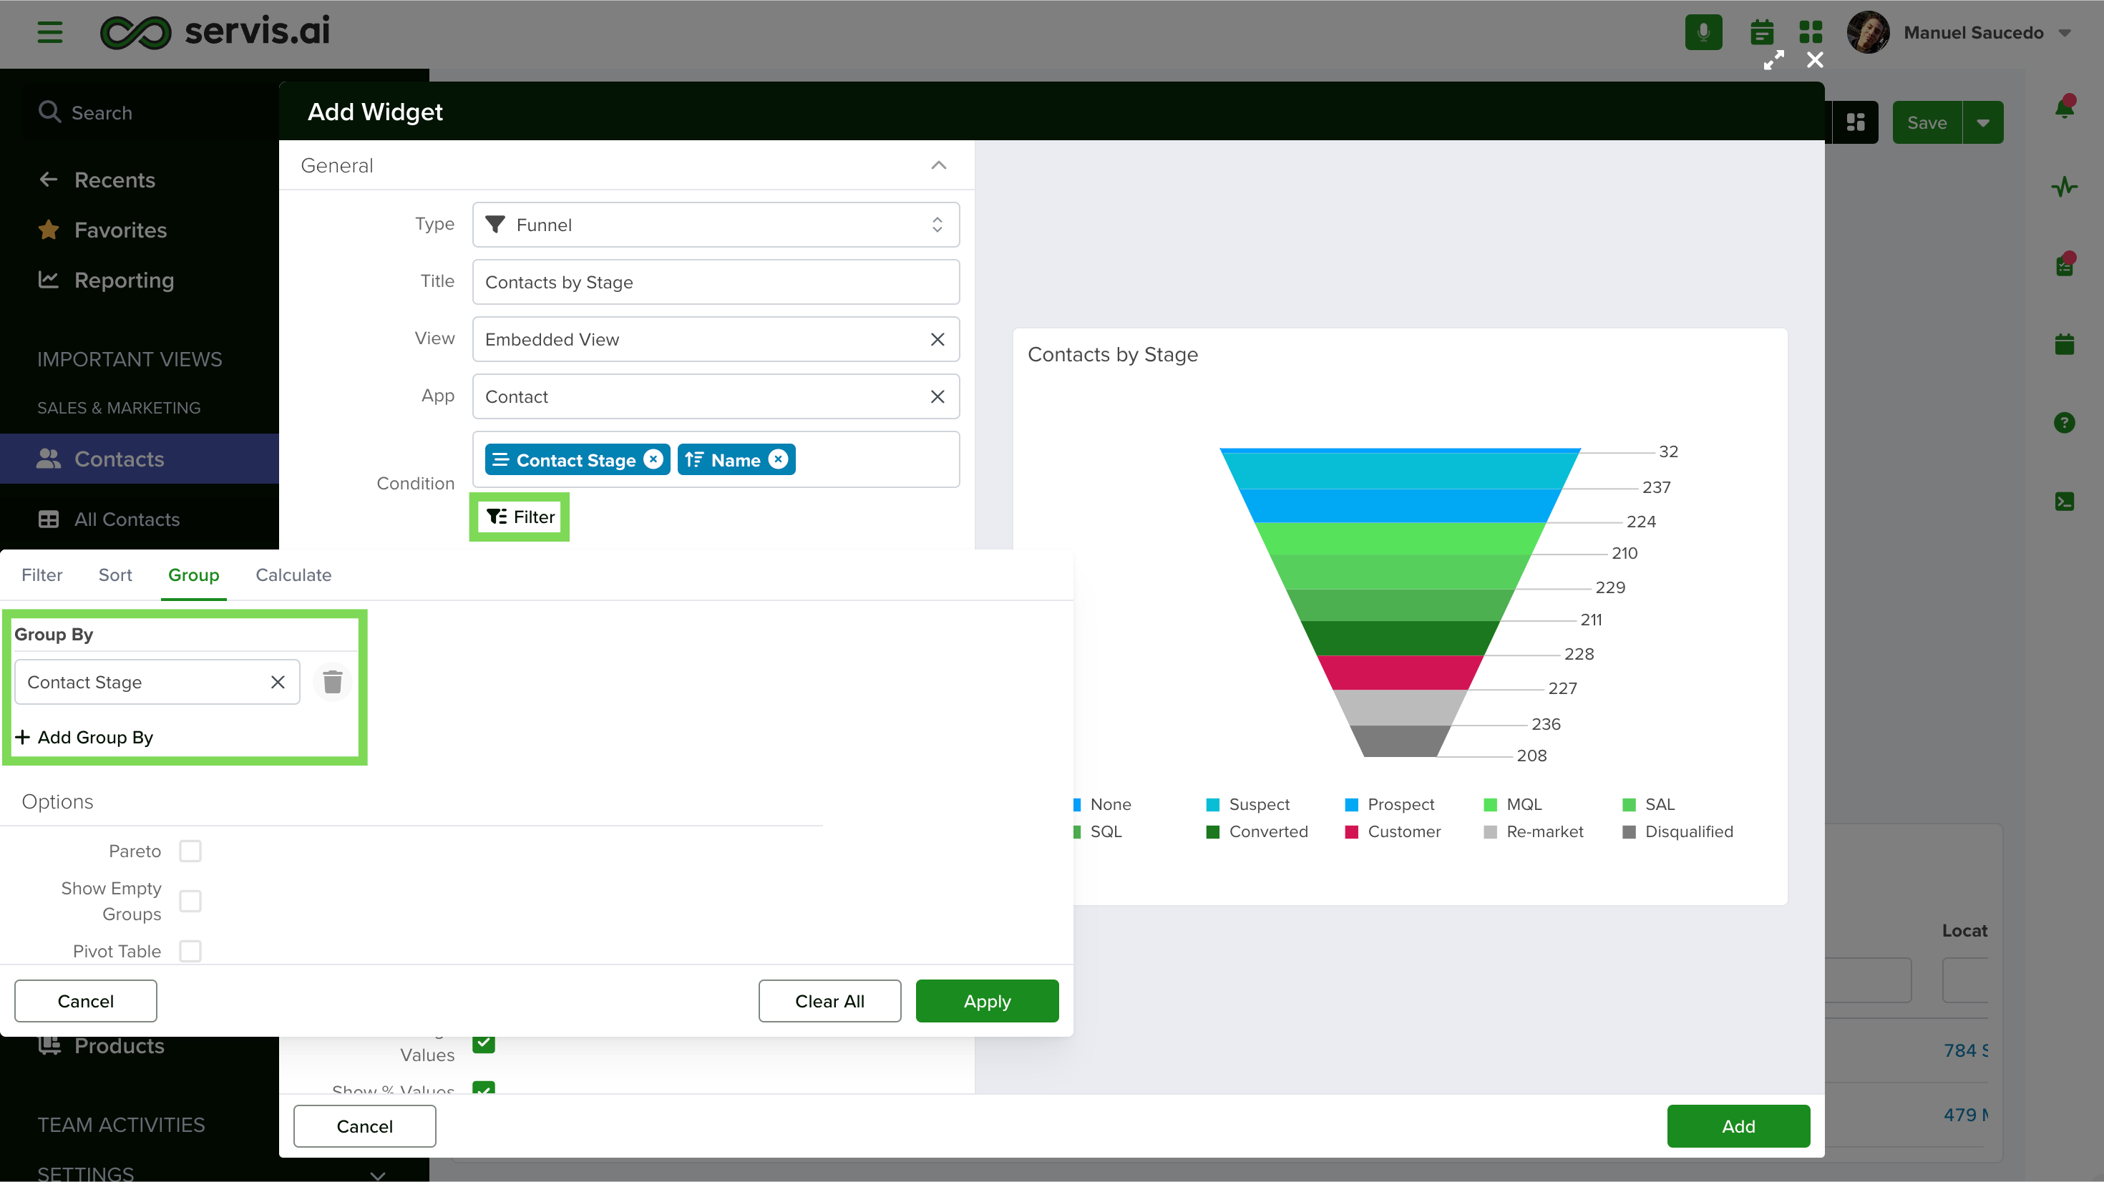Switch to the Filter tab

(42, 575)
